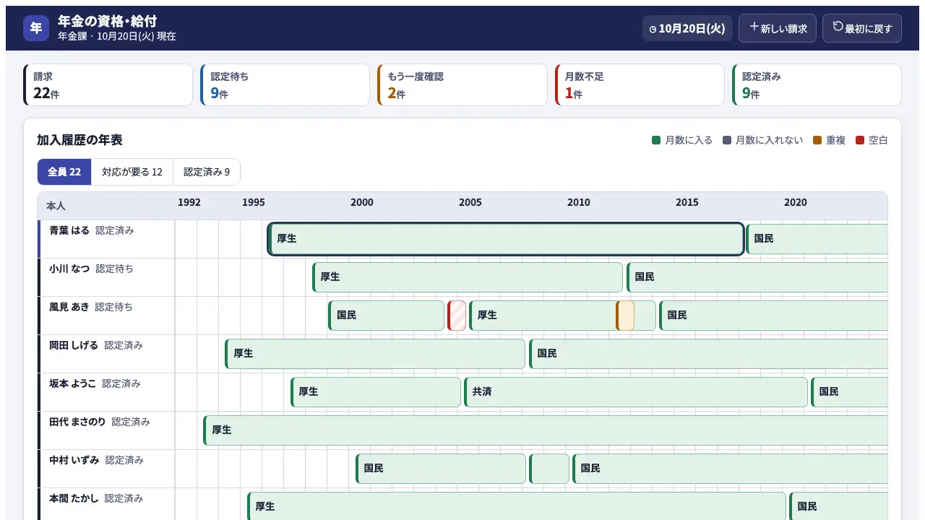Image resolution: width=925 pixels, height=520 pixels.
Task: Click the green 月数に入る legend swatch
Action: (x=656, y=140)
